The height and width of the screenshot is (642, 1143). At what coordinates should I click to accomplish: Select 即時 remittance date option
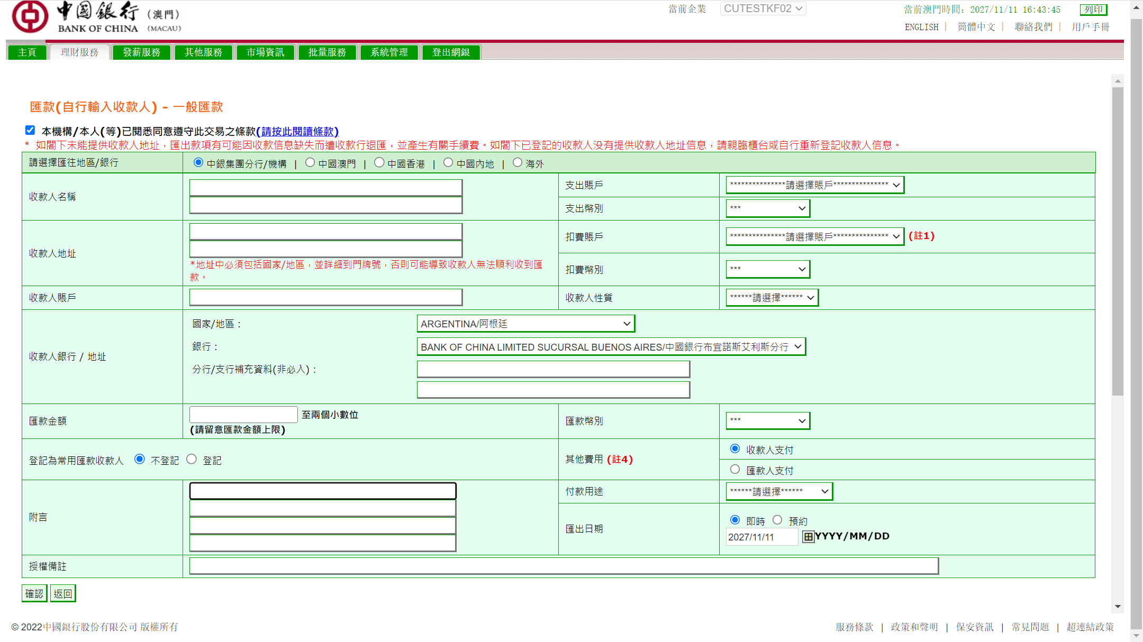click(x=735, y=520)
